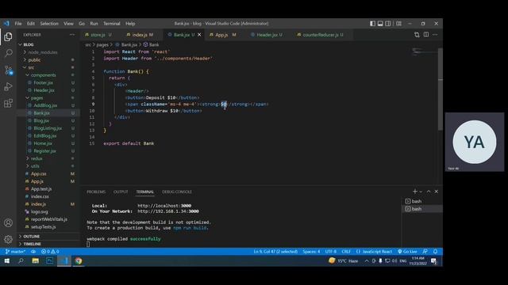Expand the redux folder
This screenshot has height=285, width=508.
[37, 158]
